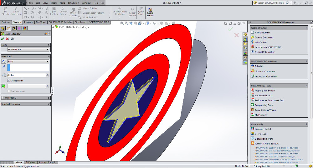Screen dimensions: 313x168
Task: Open Display/Delete Relations
Action: click(x=120, y=11)
